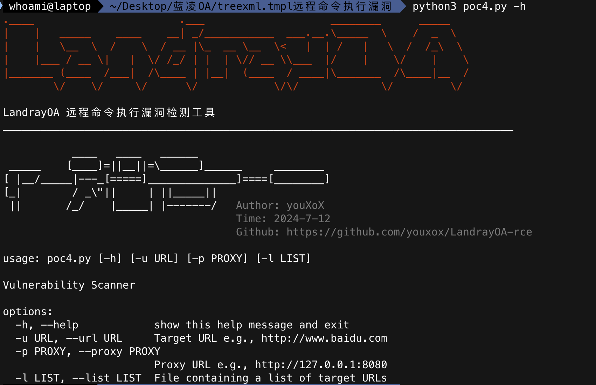
Task: Click the 'LandrayOA 远程命令执行漏洞检测工具' title line
Action: (x=109, y=112)
